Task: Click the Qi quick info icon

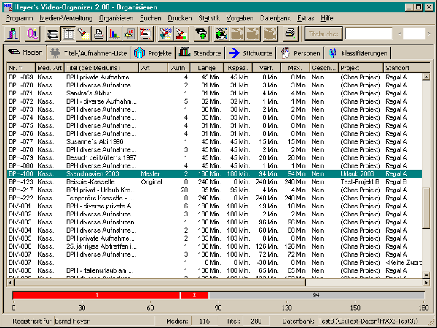Action: tap(31, 34)
